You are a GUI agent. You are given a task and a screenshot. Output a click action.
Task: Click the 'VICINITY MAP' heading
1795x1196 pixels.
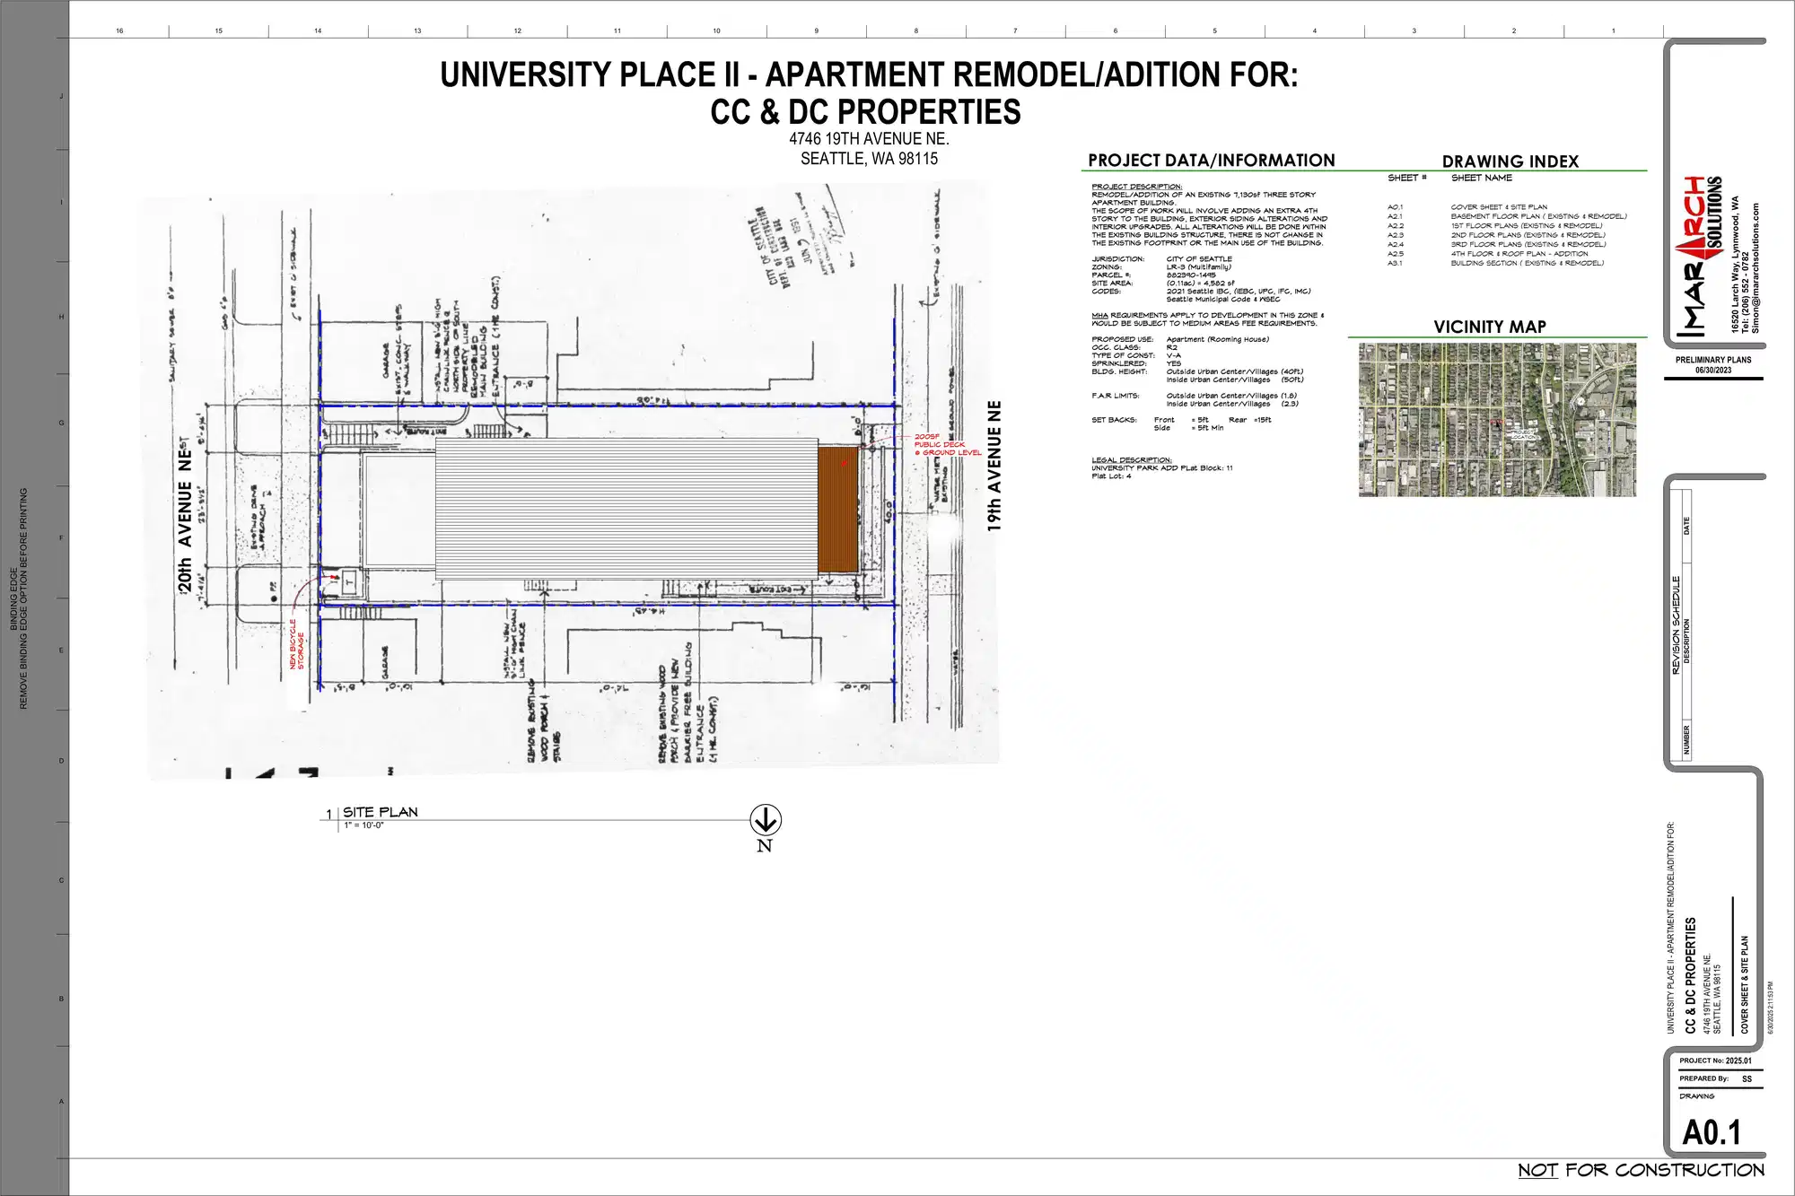(x=1490, y=327)
